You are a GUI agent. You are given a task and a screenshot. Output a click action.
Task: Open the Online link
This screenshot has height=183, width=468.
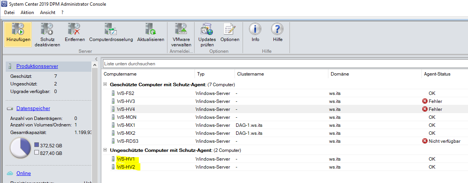click(x=24, y=174)
